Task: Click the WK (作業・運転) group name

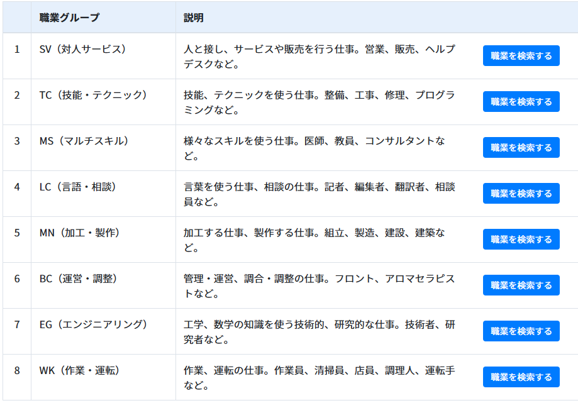Action: [79, 370]
